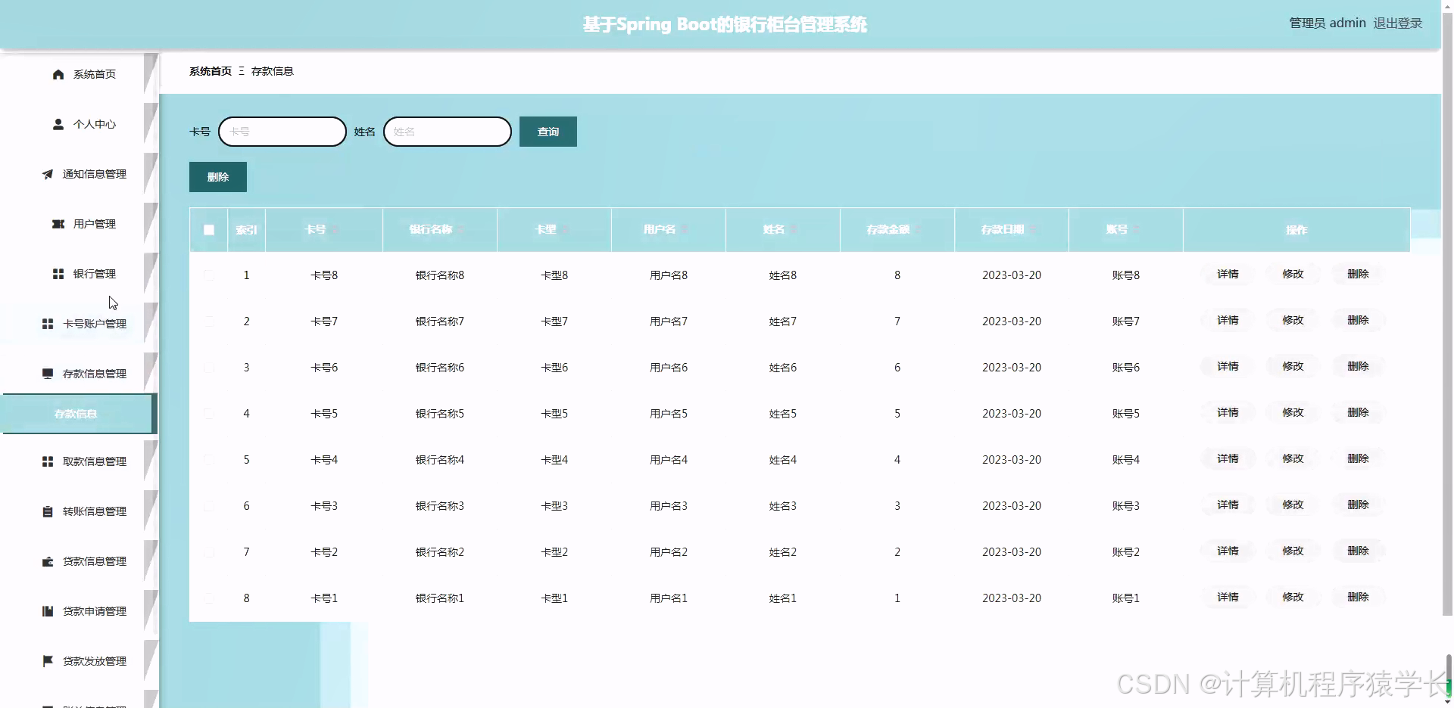Click the grid icon for 取款信息管理
Image resolution: width=1454 pixels, height=708 pixels.
point(48,461)
